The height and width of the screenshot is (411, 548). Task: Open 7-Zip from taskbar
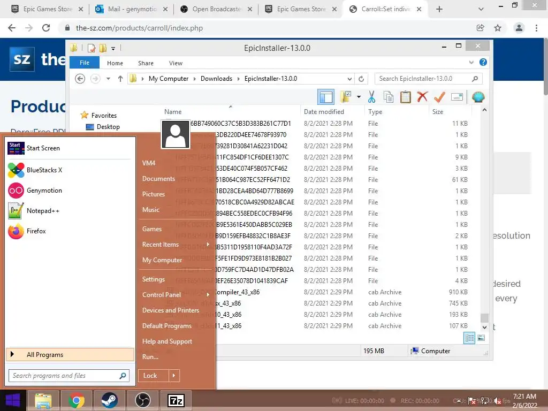[176, 400]
